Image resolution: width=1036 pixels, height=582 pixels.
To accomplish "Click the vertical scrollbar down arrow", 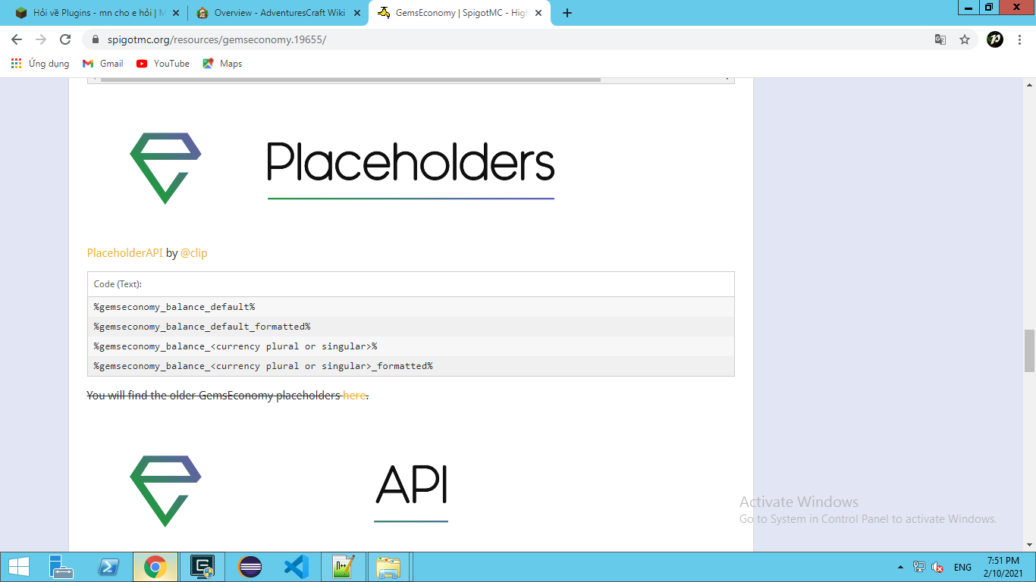I will click(x=1029, y=545).
